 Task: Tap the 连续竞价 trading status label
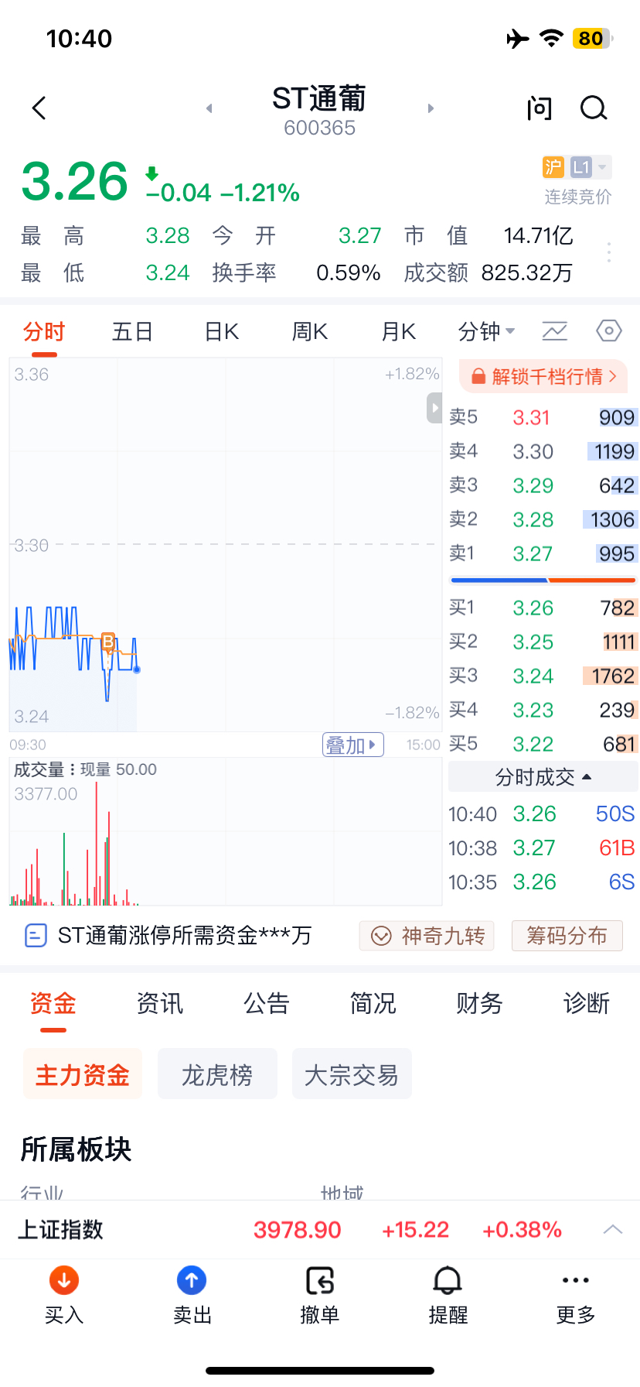point(577,197)
